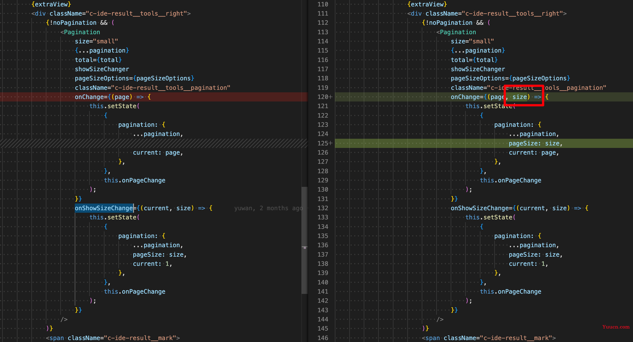This screenshot has width=633, height=342.
Task: Click 'this.onPageChange' on line 129
Action: (510, 180)
